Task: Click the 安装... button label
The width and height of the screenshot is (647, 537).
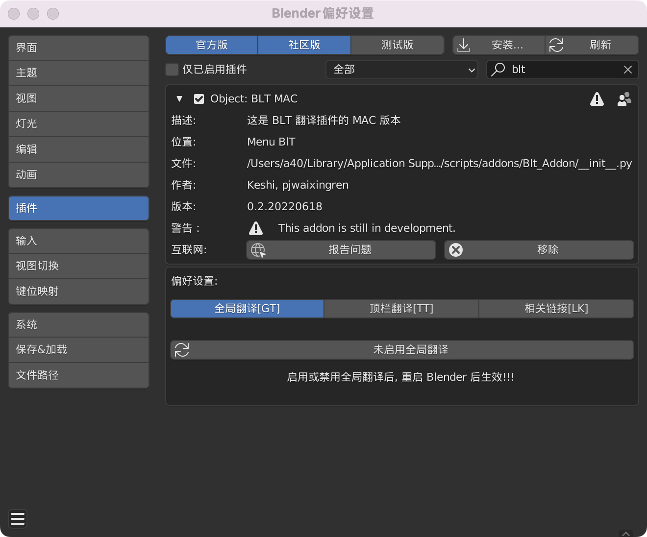Action: pyautogui.click(x=507, y=45)
